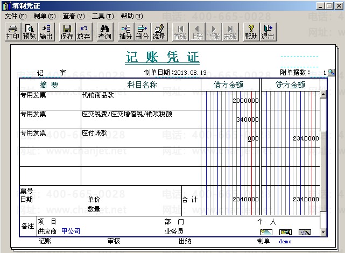This screenshot has height=253, width=345.
Task: Click the scroll-down arrow of voucher table
Action: pyautogui.click(x=323, y=233)
